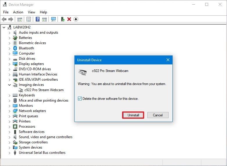The image size is (227, 166).
Task: Click the Bluetooth category icon
Action: (15, 48)
